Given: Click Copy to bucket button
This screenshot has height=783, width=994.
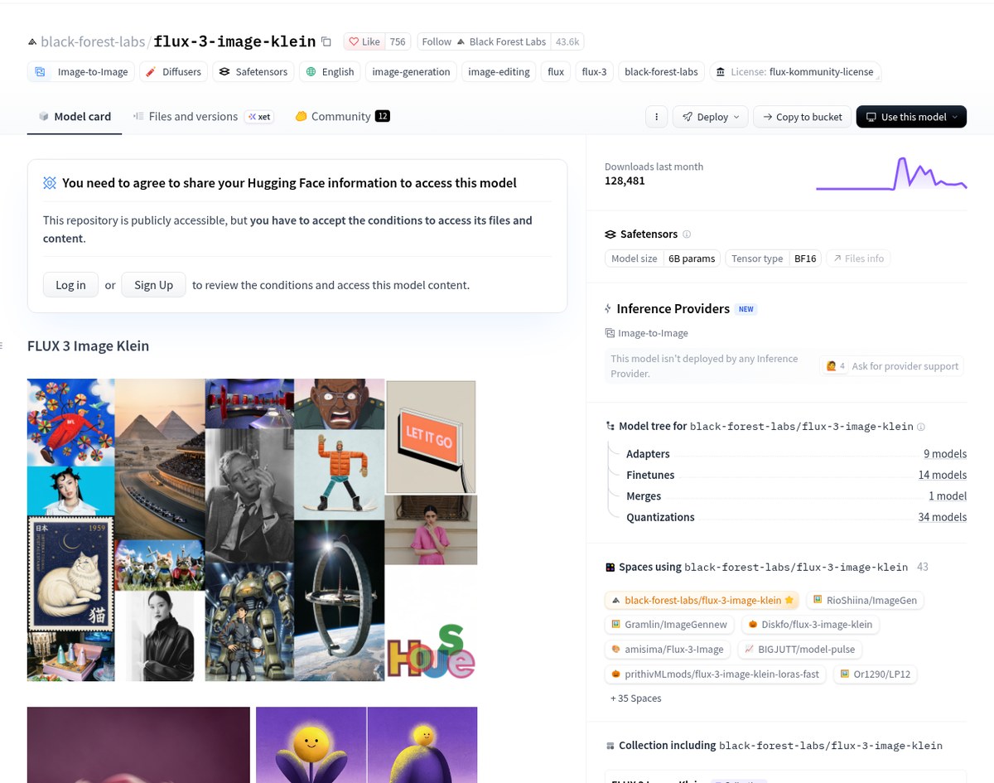Looking at the screenshot, I should coord(802,117).
